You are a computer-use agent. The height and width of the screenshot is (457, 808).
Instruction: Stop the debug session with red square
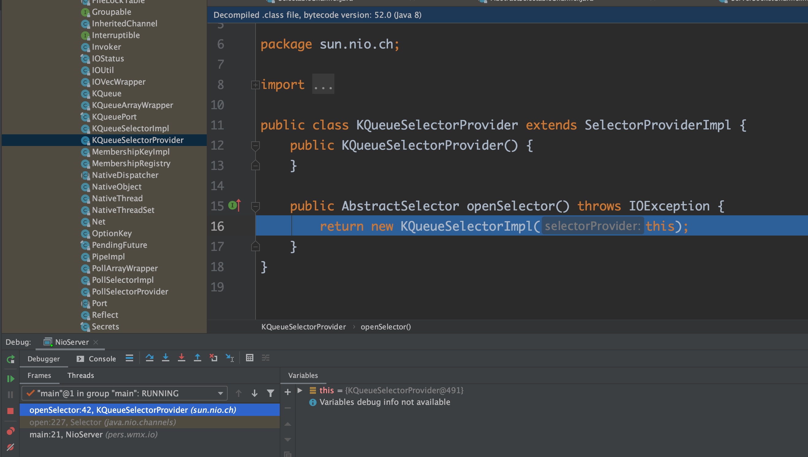pos(10,411)
